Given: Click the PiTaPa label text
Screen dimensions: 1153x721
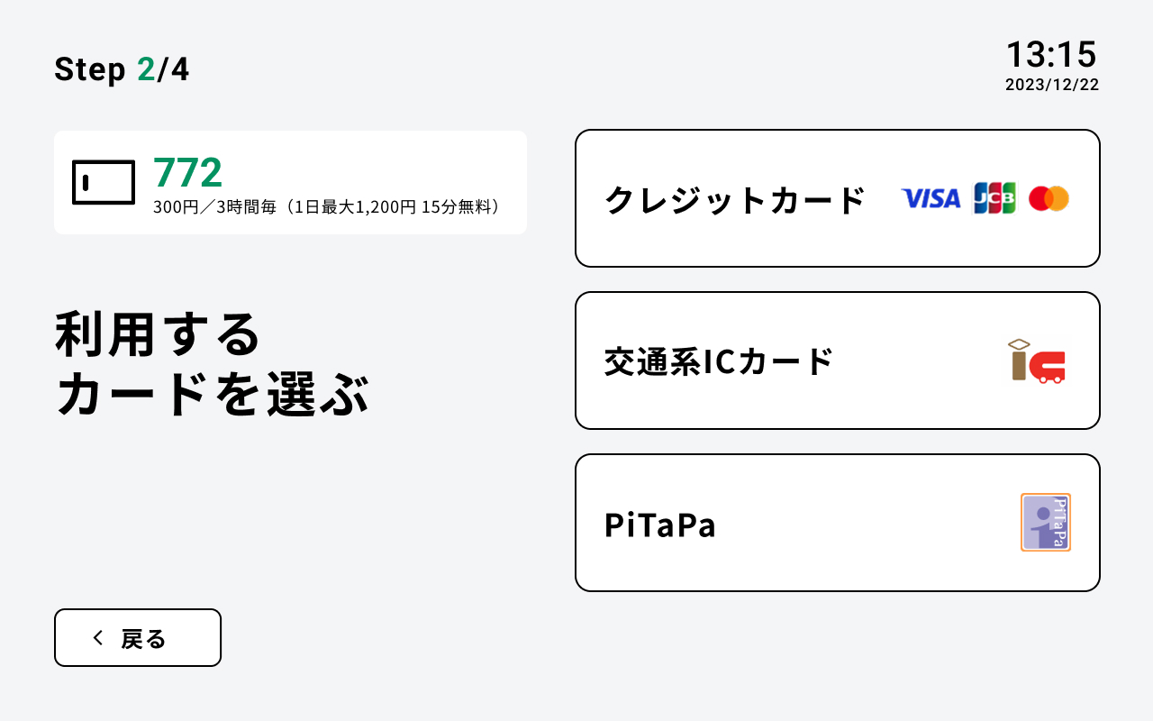Looking at the screenshot, I should coord(659,525).
